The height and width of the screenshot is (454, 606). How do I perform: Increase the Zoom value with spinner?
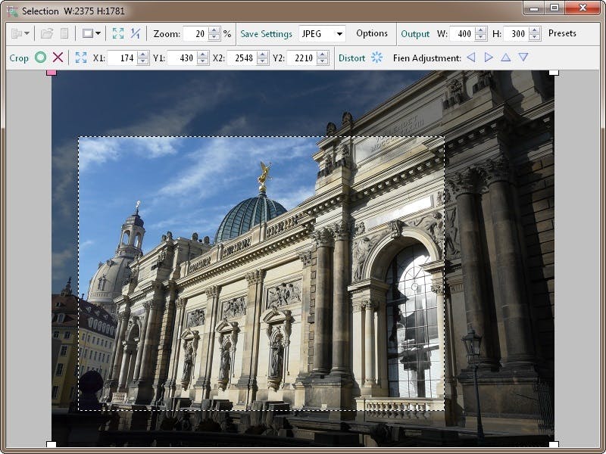pos(214,30)
